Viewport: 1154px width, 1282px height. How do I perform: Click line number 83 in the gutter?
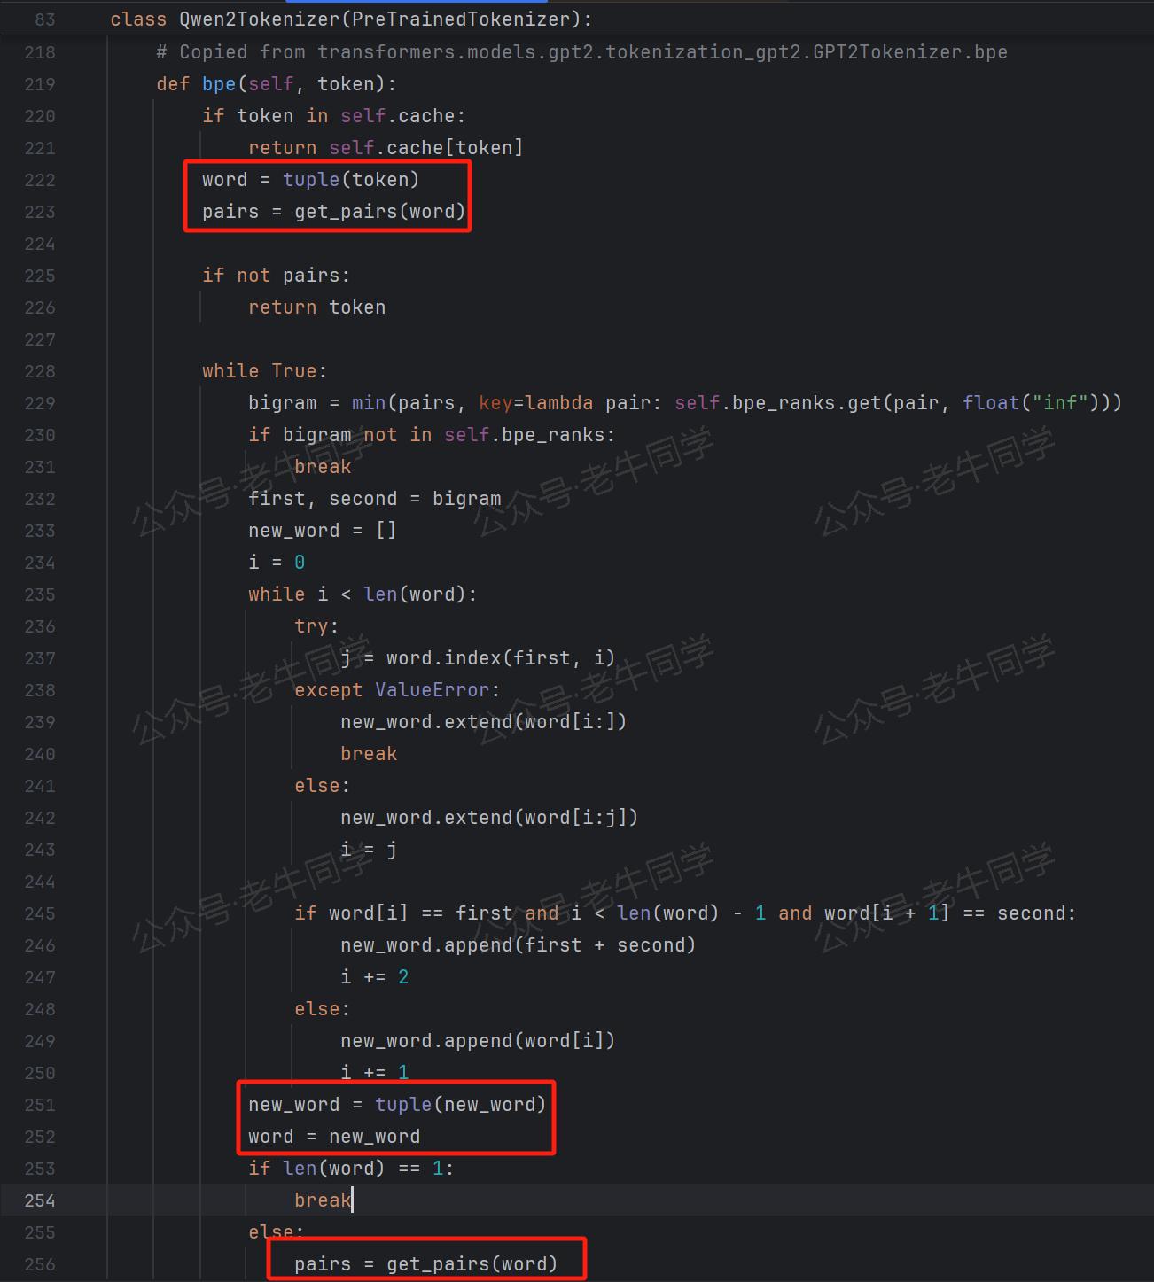44,19
